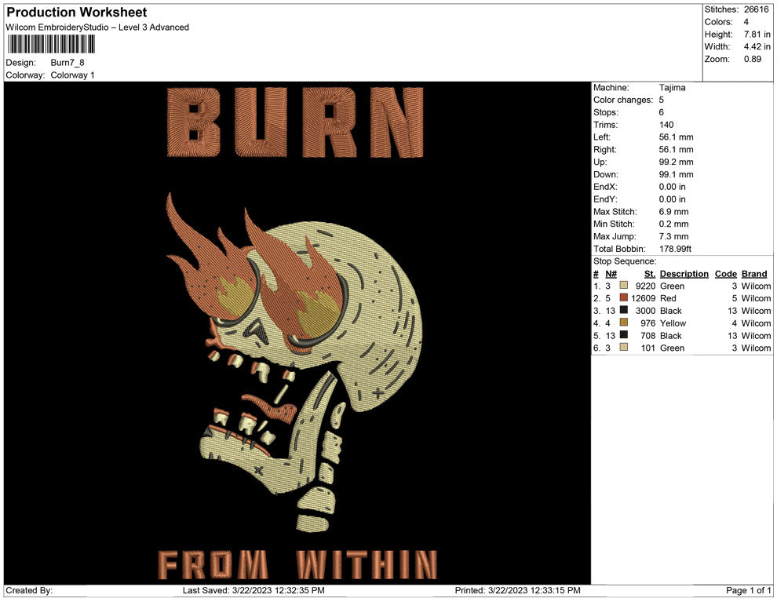Select the Up value '99.2 mm'

677,162
